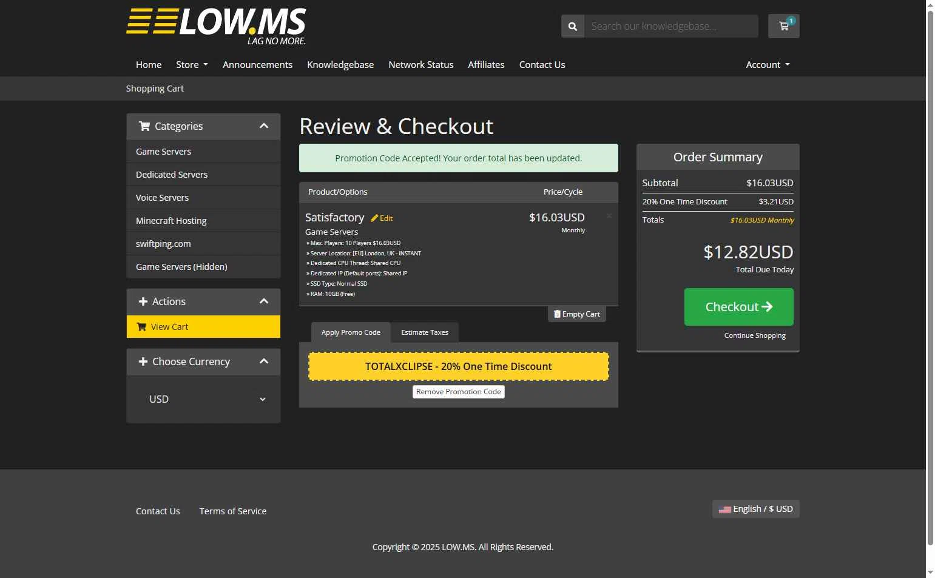
Task: Open Game Servers (Hidden) category
Action: 203,267
